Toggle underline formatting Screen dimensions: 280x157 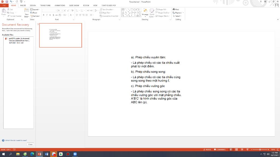click(x=50, y=15)
